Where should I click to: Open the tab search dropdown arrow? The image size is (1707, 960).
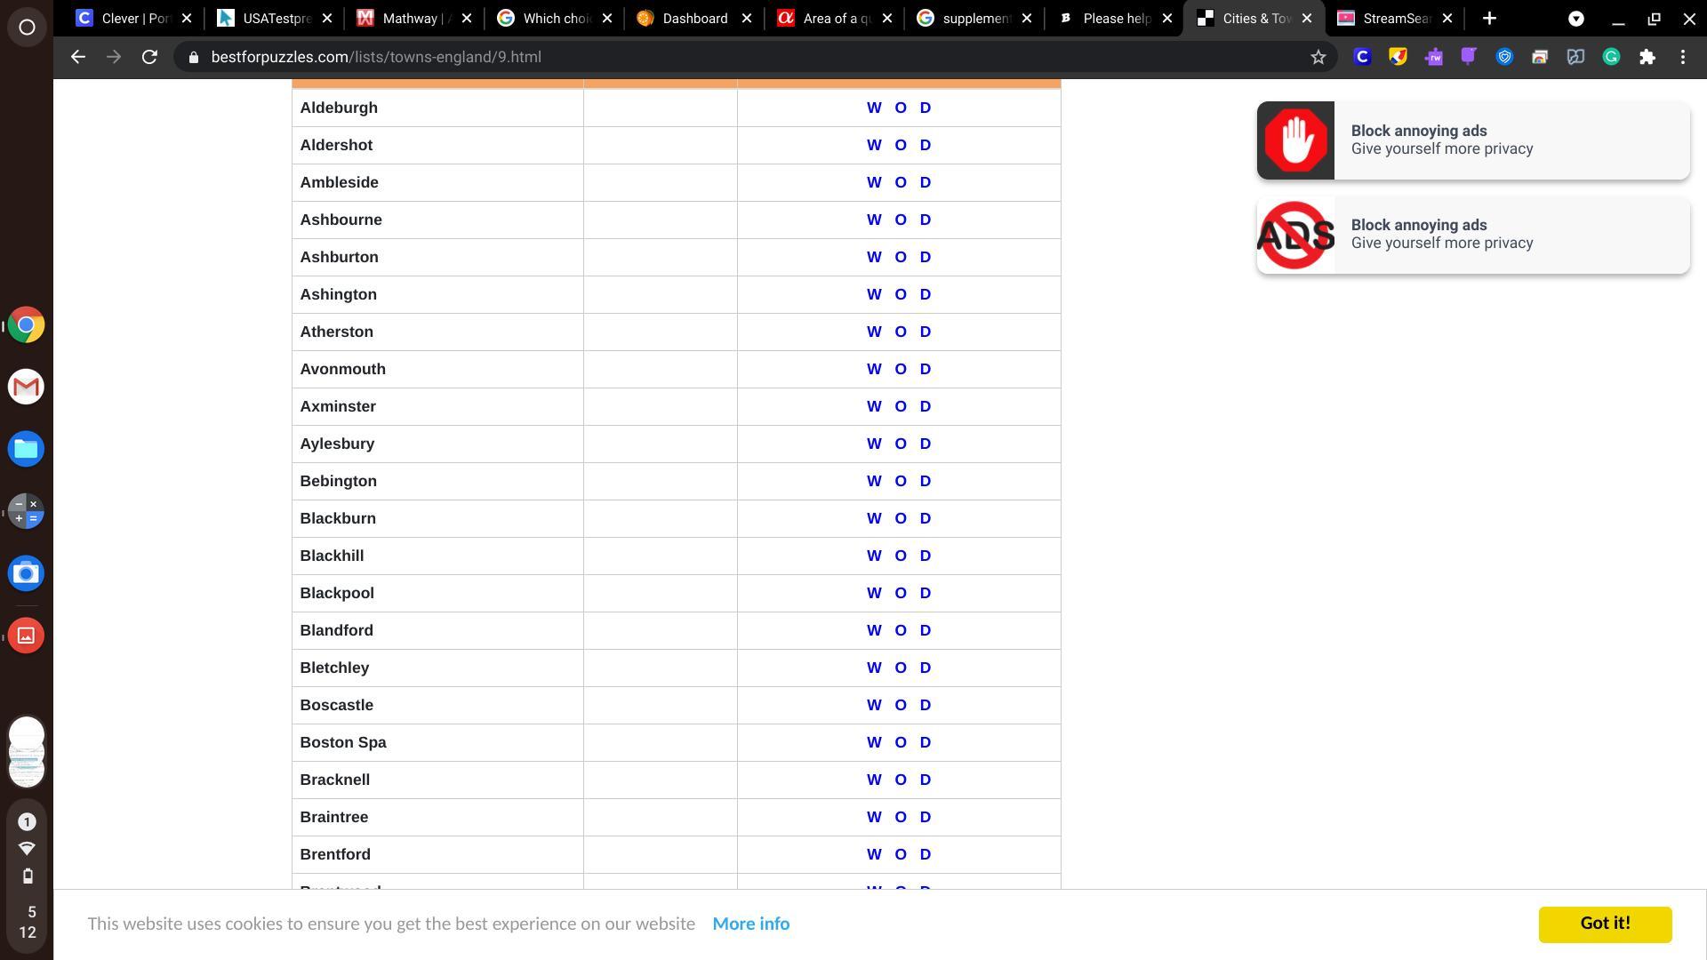click(x=1575, y=18)
